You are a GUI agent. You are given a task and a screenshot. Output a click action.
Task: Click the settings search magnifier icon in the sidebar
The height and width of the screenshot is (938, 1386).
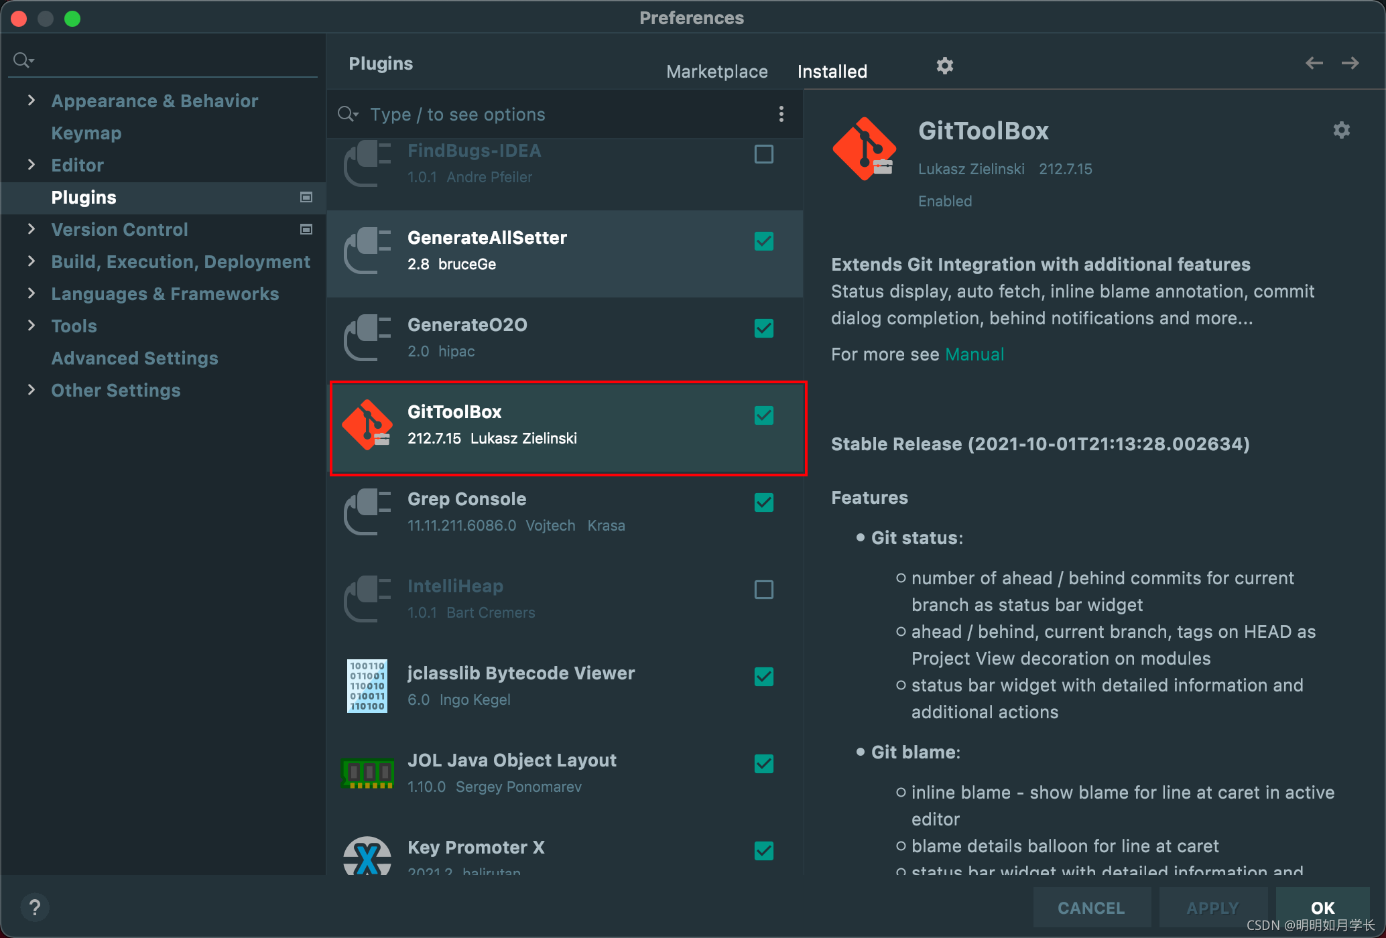(23, 60)
